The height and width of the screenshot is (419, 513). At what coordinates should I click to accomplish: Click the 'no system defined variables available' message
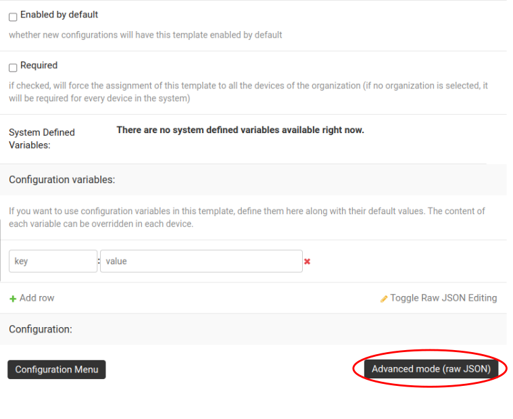[240, 130]
